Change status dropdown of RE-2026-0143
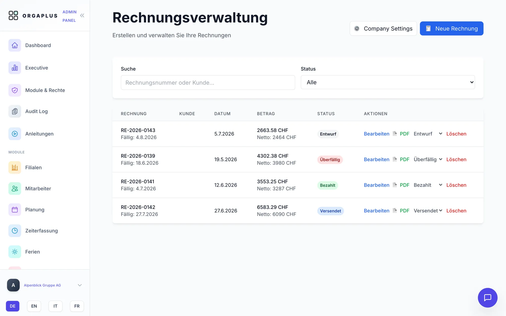The width and height of the screenshot is (506, 316). pos(428,134)
